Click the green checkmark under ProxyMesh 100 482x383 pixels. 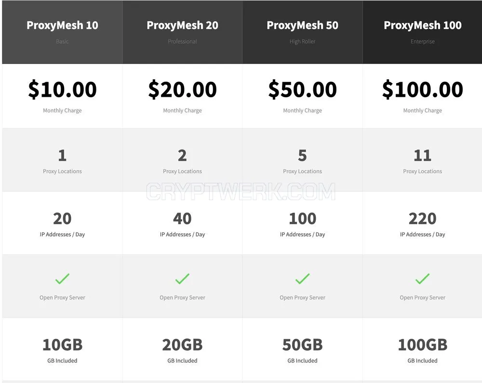coord(422,279)
